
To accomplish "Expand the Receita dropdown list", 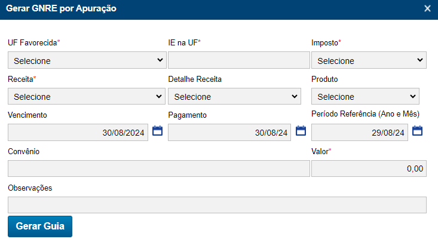I will (x=87, y=96).
